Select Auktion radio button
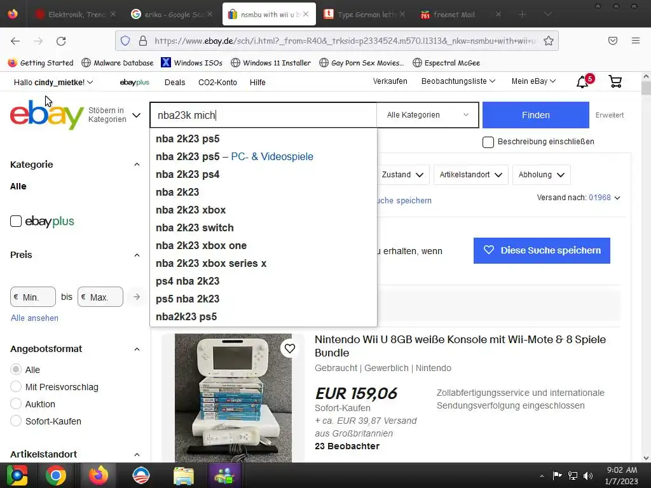The width and height of the screenshot is (651, 488). coord(16,403)
